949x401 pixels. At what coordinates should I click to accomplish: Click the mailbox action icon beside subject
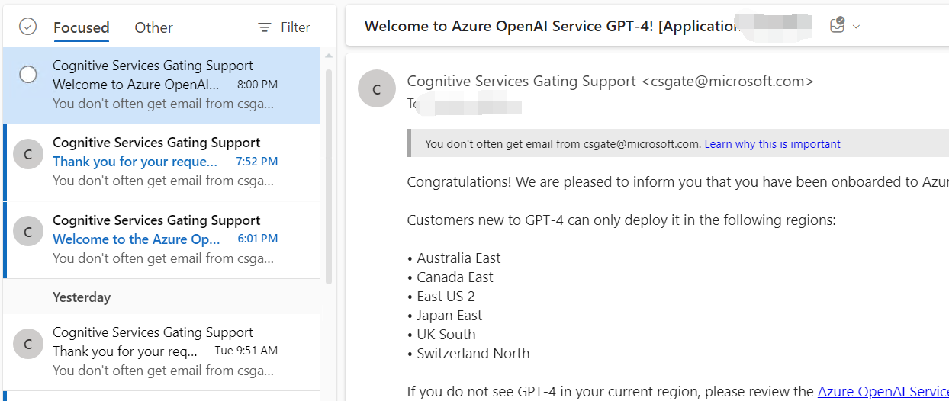[838, 26]
